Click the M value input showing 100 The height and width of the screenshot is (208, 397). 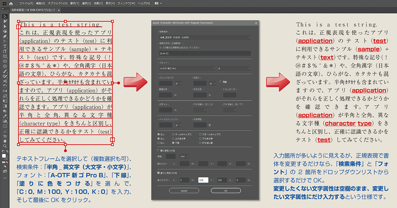[x=203, y=180]
